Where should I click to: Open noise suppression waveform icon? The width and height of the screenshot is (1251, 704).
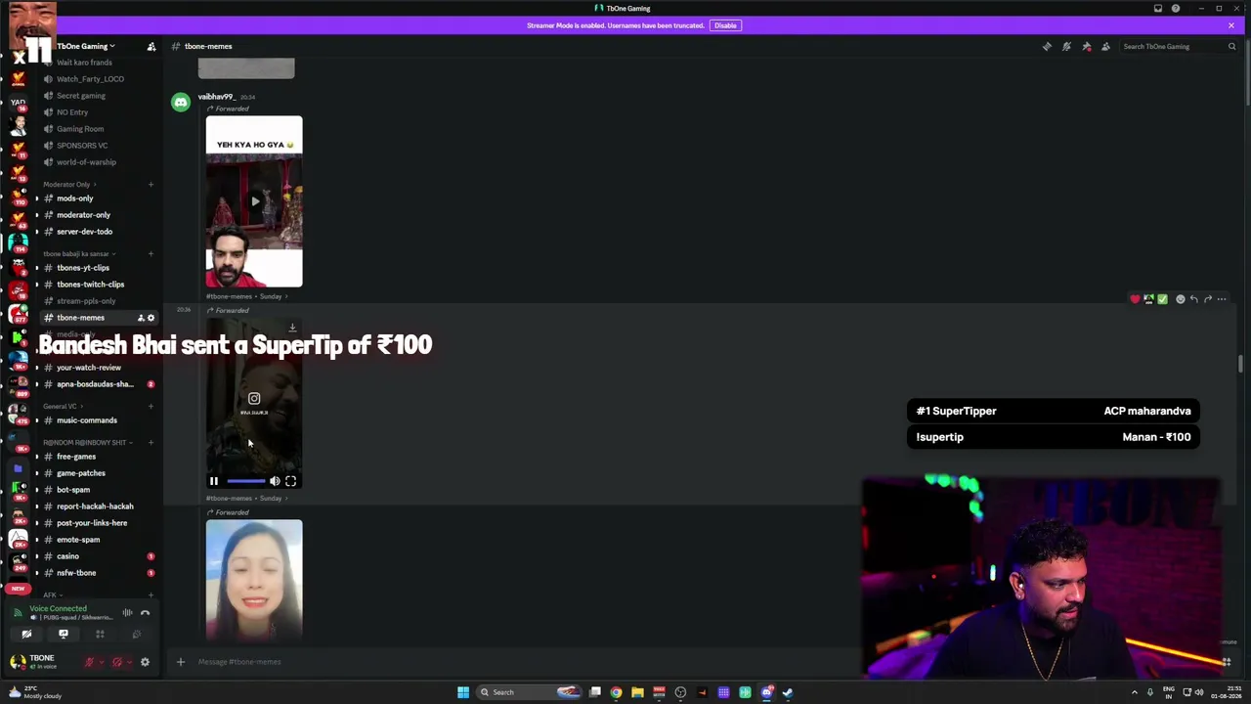click(x=127, y=613)
